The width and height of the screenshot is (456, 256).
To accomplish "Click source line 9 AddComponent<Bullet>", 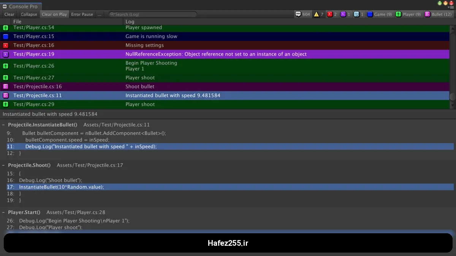I will (x=94, y=133).
